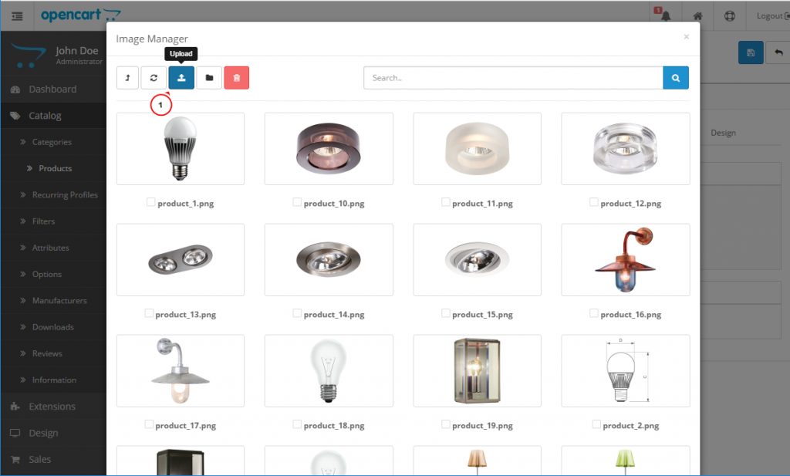This screenshot has height=476, width=790.
Task: Click the chevron beside Recurring Profiles
Action: [x=22, y=195]
